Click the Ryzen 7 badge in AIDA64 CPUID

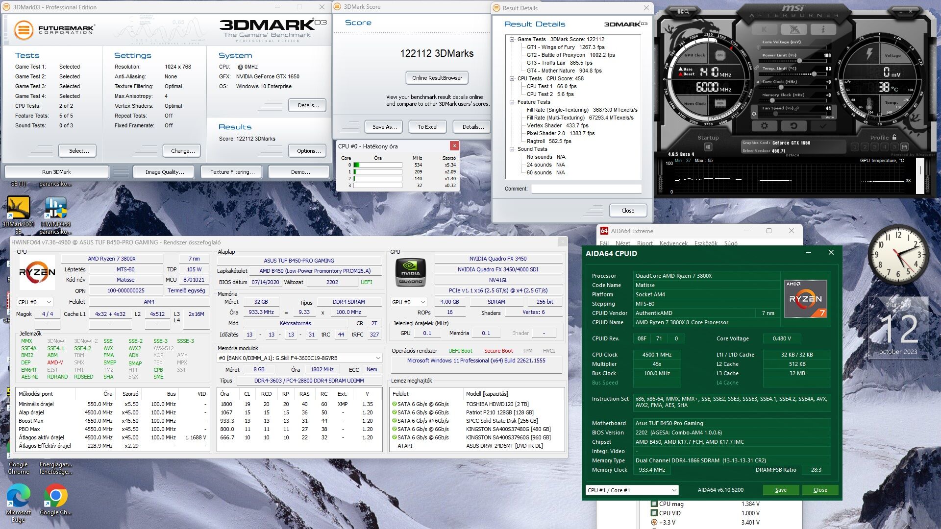(x=805, y=299)
